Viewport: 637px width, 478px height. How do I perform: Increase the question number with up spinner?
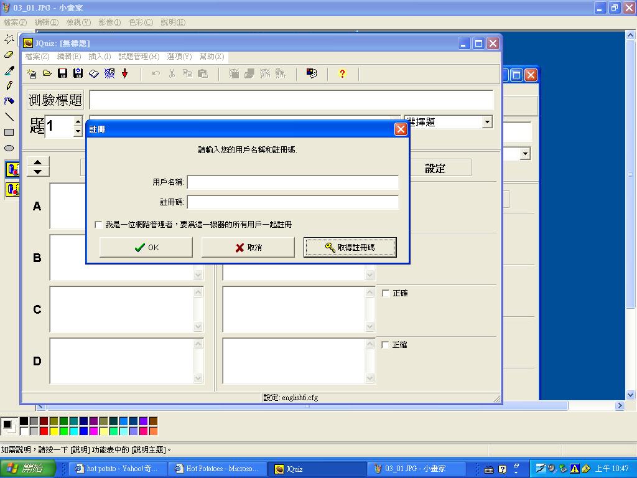click(78, 122)
